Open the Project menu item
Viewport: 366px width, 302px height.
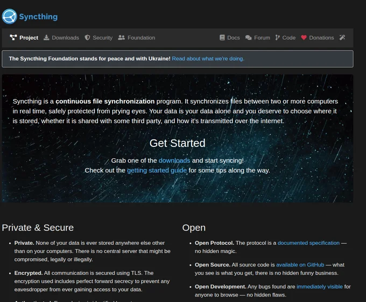(29, 38)
